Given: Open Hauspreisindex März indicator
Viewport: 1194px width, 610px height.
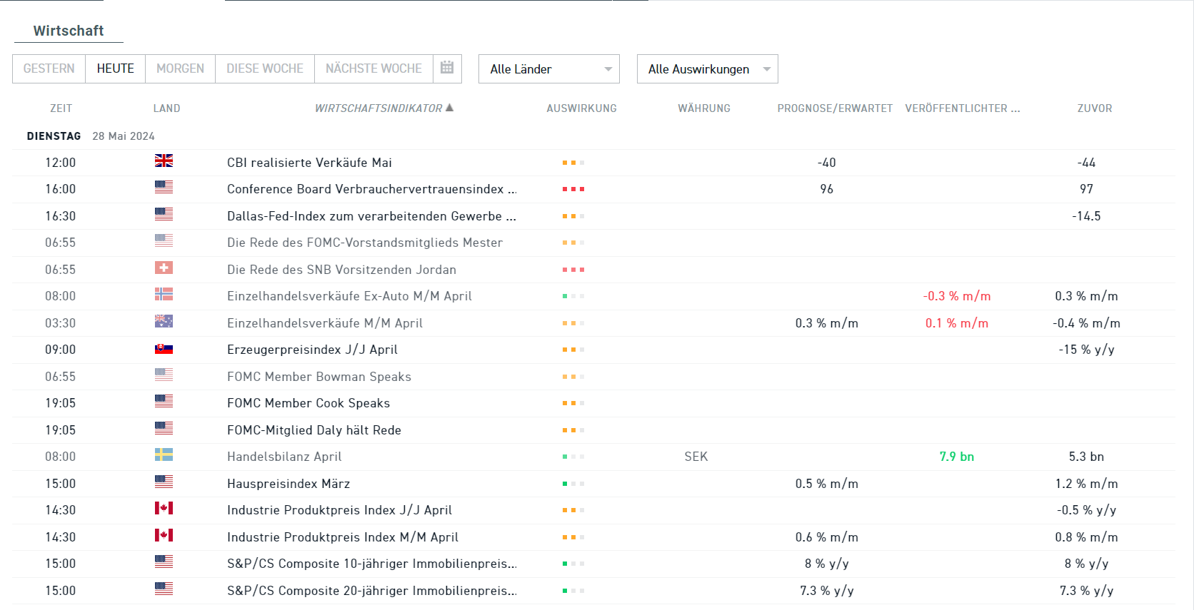Looking at the screenshot, I should (x=289, y=484).
